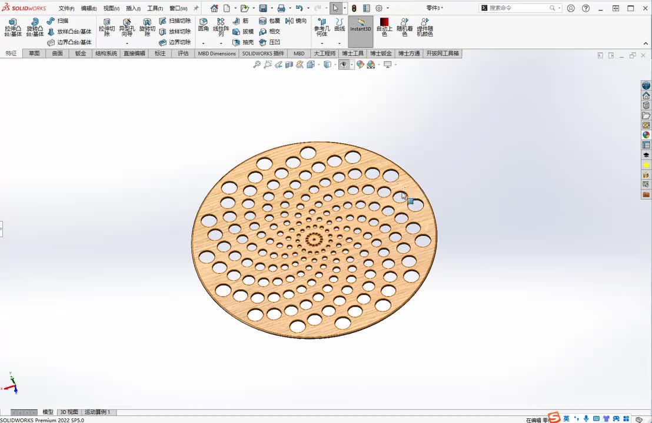Switch to the 草图 sketch tab
This screenshot has height=423, width=652.
(x=34, y=53)
